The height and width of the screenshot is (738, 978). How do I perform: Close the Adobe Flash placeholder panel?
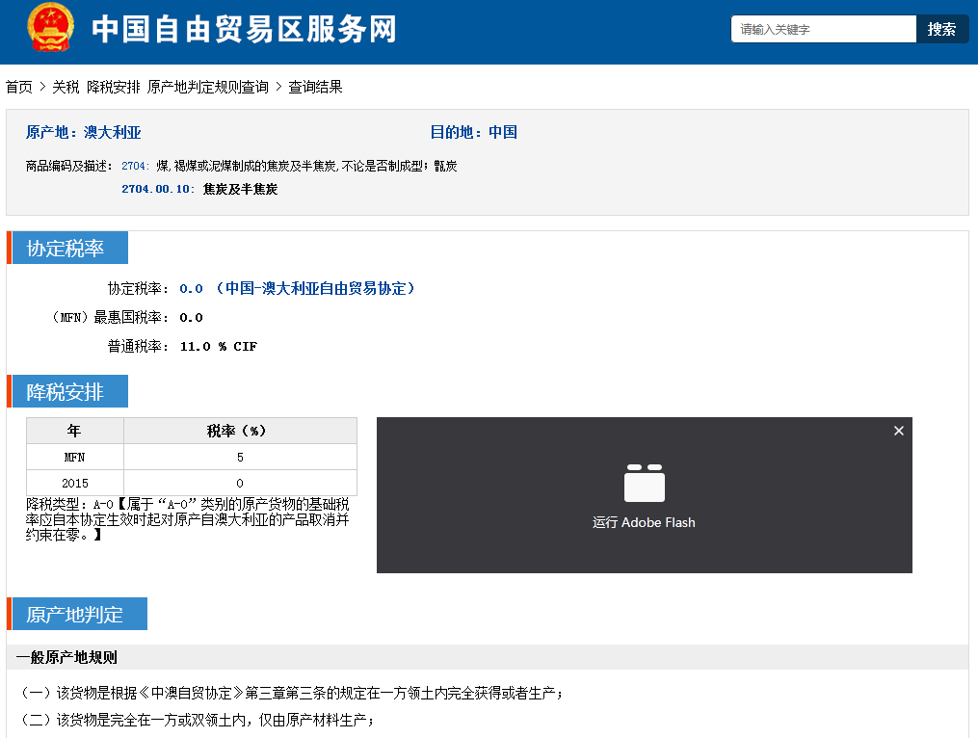tap(898, 431)
